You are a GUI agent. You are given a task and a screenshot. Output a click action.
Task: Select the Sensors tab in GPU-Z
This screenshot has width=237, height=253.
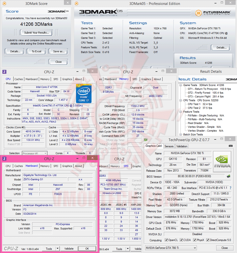click(x=169, y=146)
